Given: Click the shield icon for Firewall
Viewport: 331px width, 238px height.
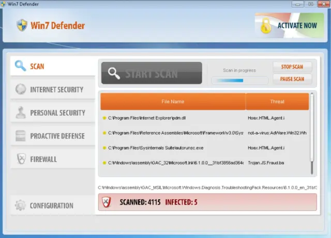Looking at the screenshot, I should pos(21,158).
